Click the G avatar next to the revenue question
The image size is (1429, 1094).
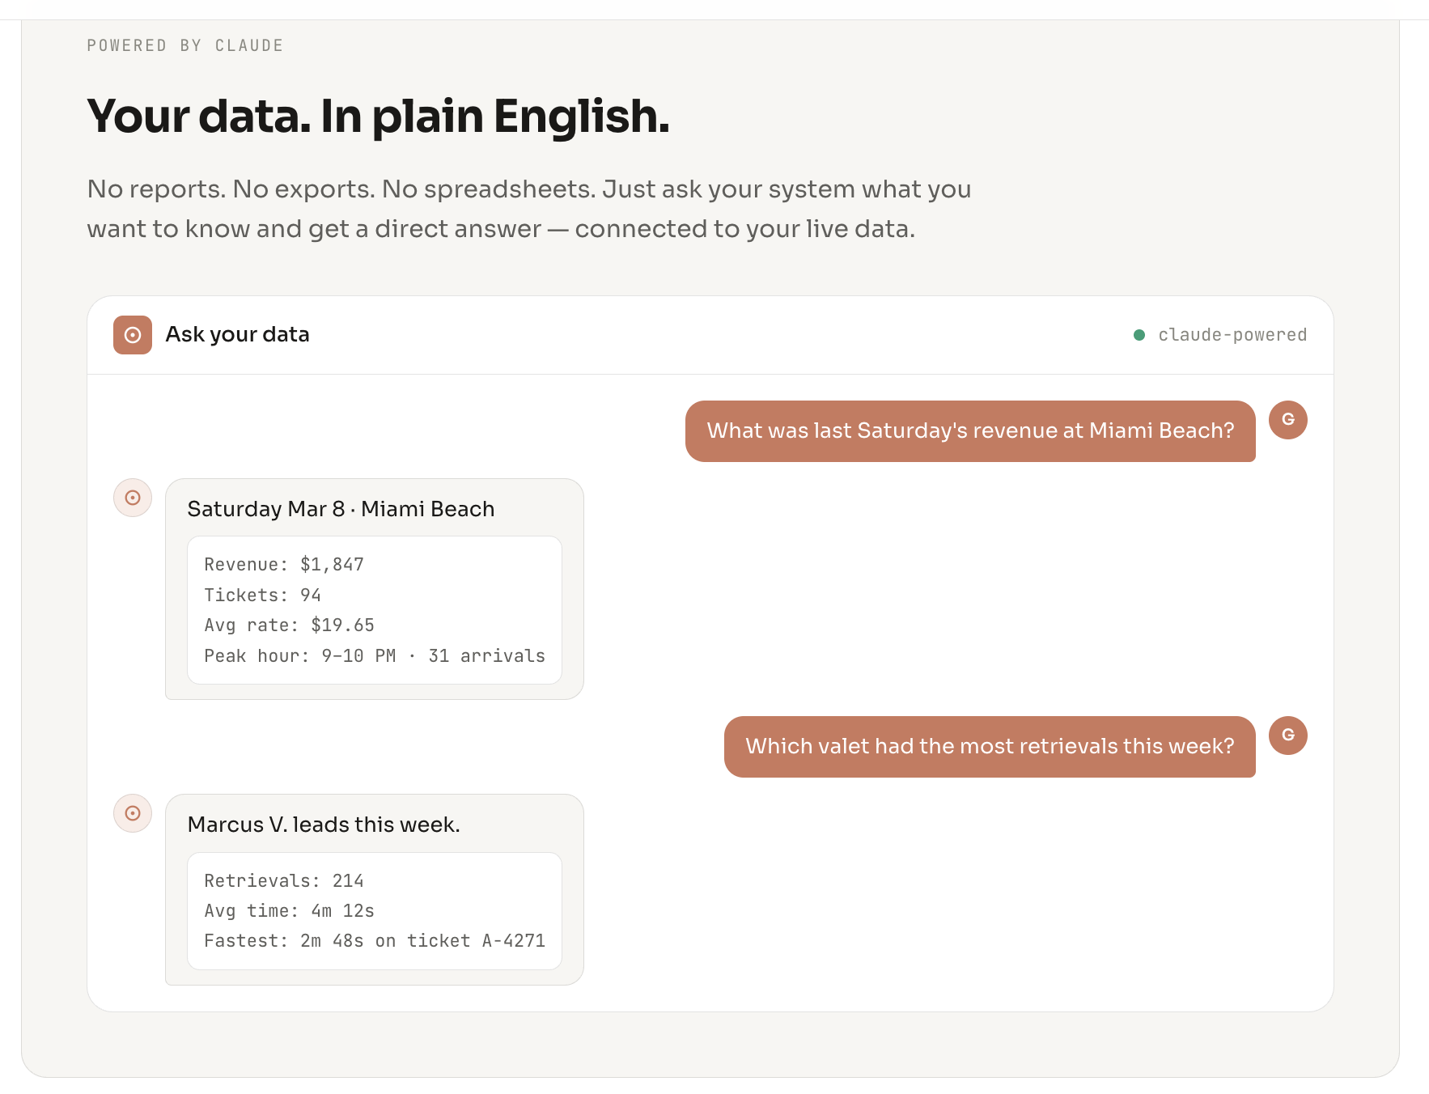tap(1287, 420)
